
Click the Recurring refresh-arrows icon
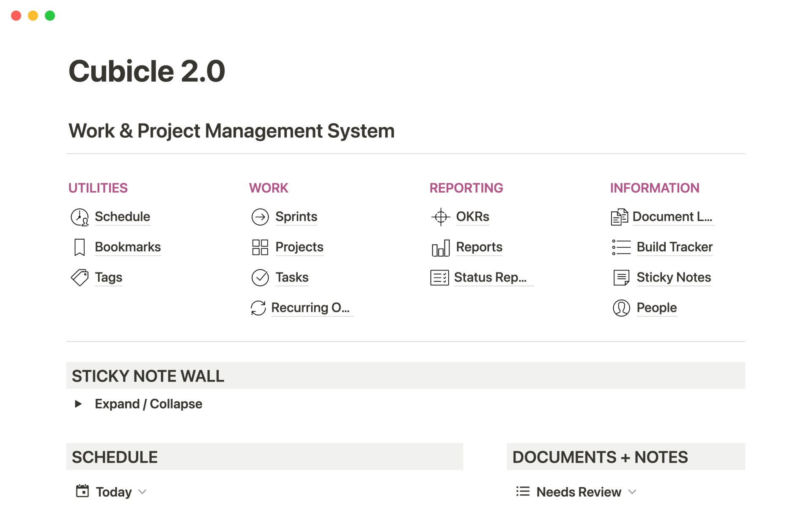point(258,308)
